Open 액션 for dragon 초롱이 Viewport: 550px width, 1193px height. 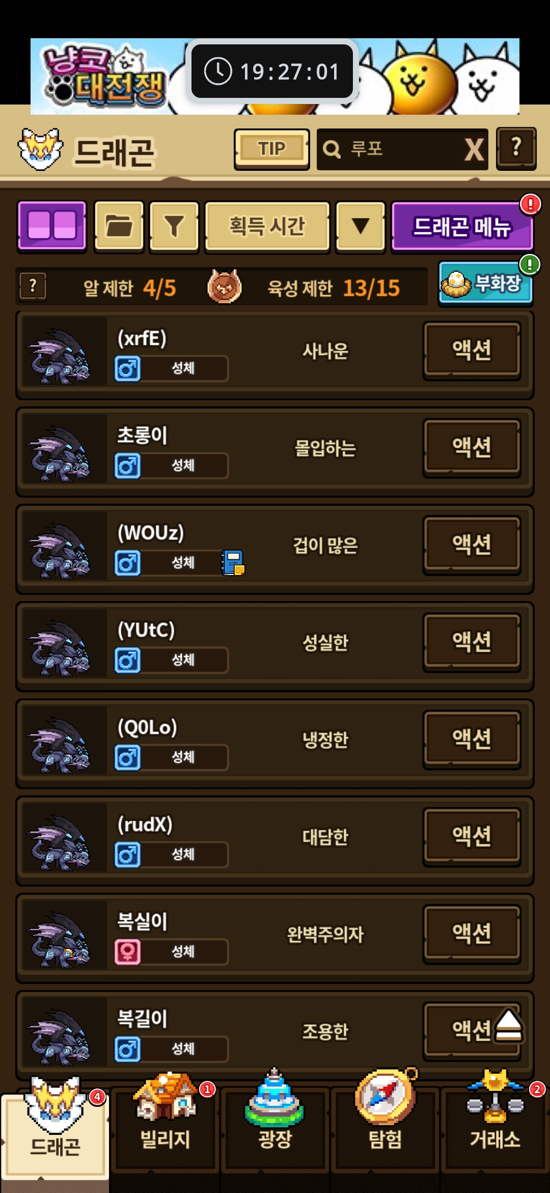472,448
